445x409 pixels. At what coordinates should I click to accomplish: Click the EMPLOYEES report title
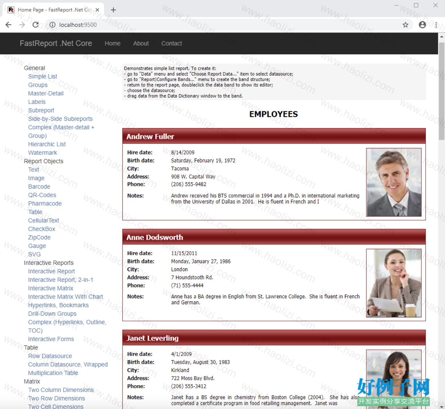273,114
